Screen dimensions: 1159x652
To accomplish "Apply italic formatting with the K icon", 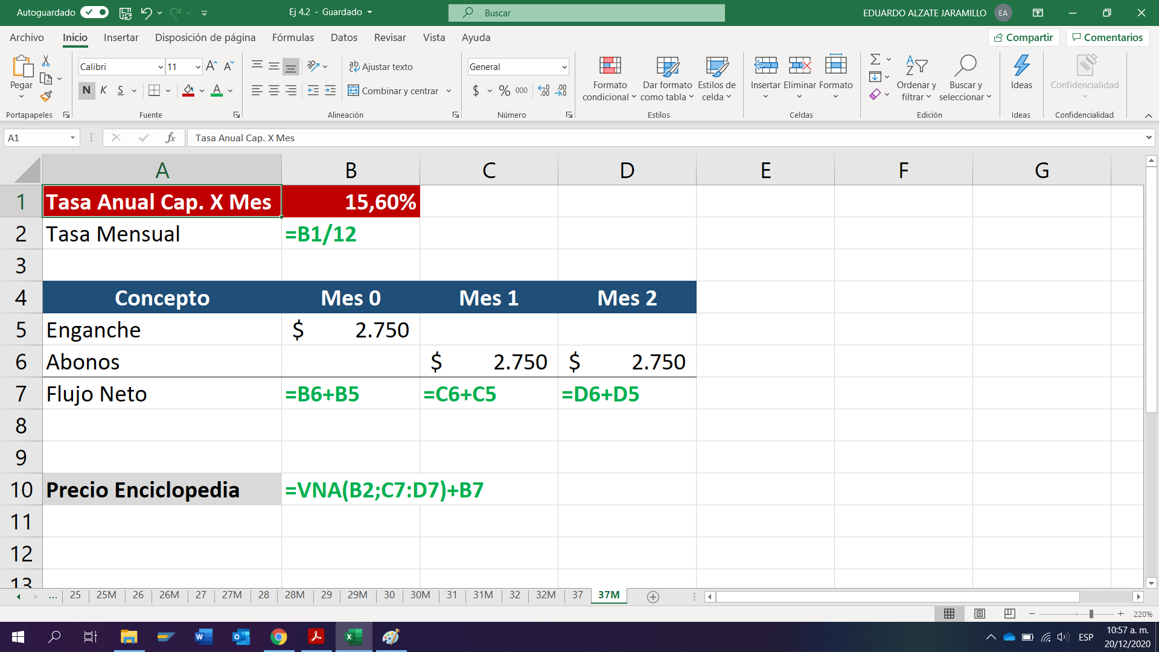I will [103, 90].
